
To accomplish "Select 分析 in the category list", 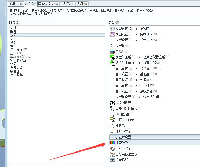I will [x=14, y=42].
